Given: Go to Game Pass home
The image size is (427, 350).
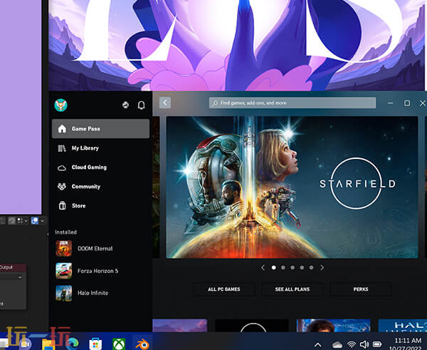Looking at the screenshot, I should (100, 128).
